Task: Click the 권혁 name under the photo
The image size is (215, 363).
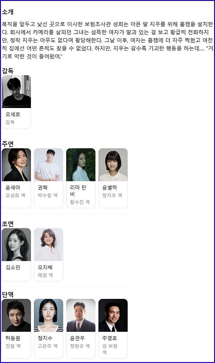Action: (43, 187)
